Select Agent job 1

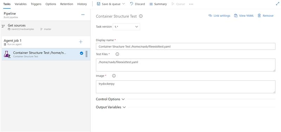tap(46, 42)
